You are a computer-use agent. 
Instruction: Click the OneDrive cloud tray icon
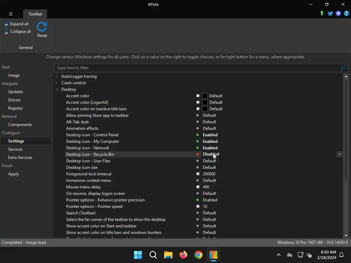point(290,255)
